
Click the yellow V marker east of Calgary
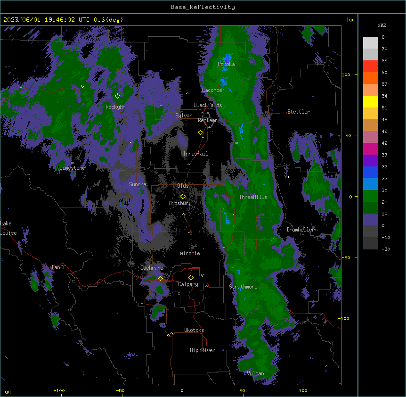202,275
